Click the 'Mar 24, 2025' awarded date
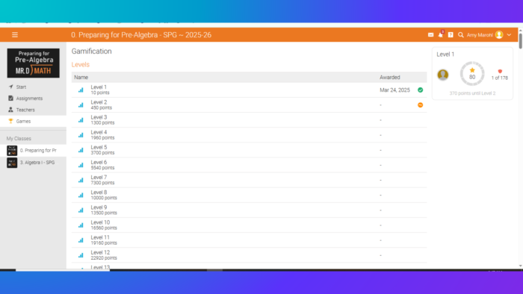Screen dimensions: 523x294 (x=394, y=90)
